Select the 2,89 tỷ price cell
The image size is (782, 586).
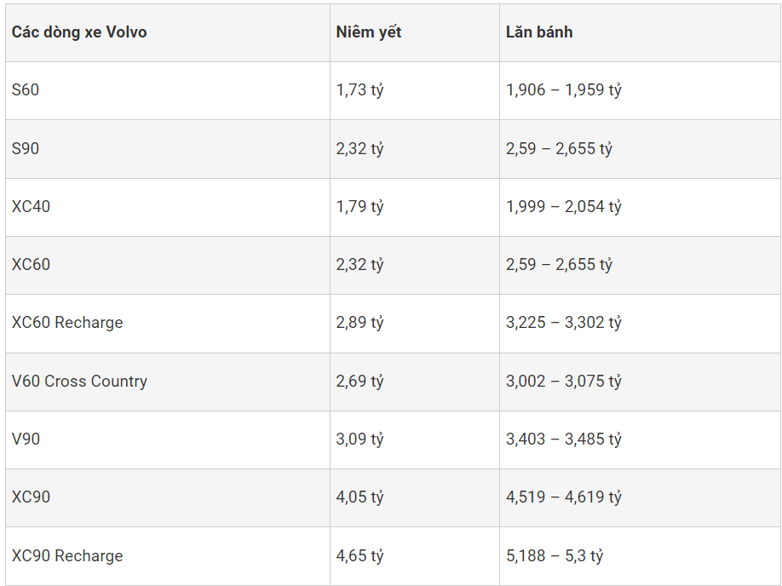pyautogui.click(x=359, y=323)
